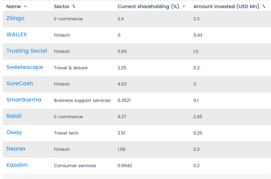
Task: Click Zilingo's E-commerce sector cell
Action: pos(68,19)
